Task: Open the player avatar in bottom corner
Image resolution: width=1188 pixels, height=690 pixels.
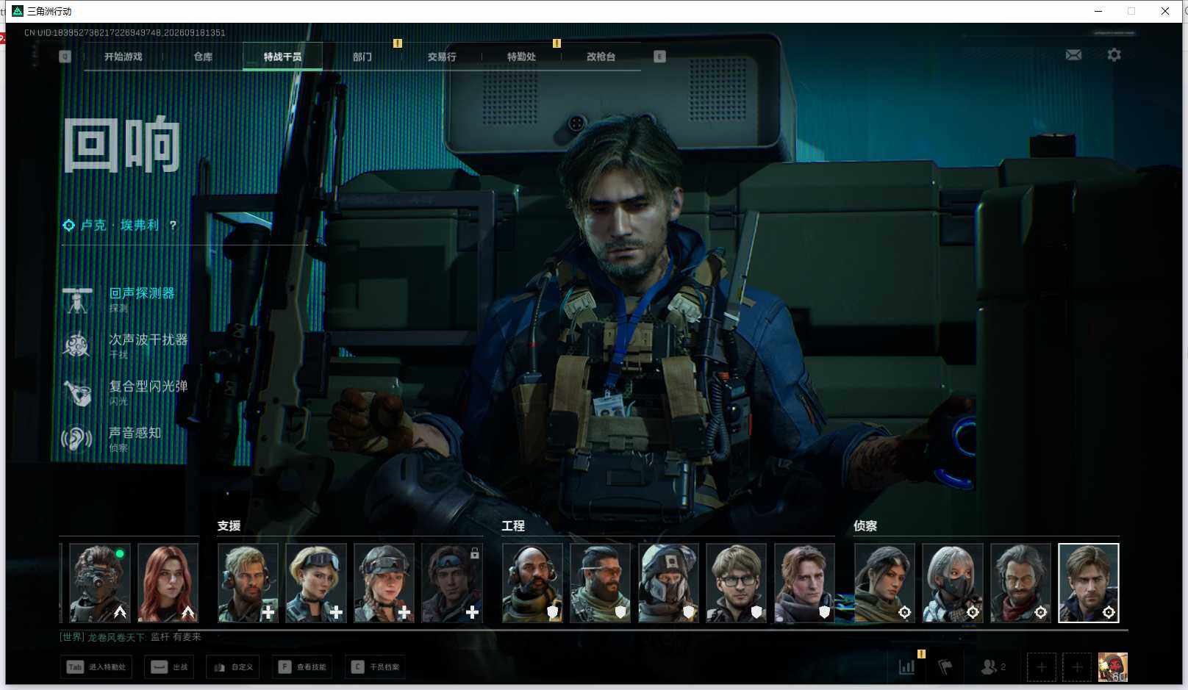Action: pyautogui.click(x=1113, y=667)
